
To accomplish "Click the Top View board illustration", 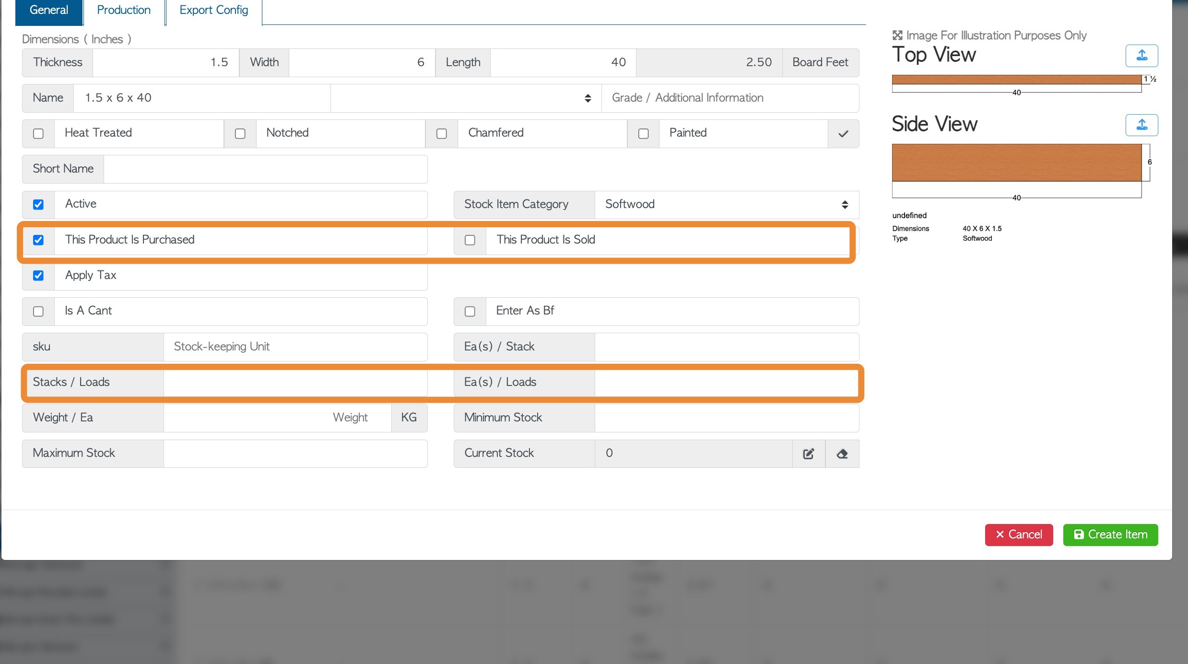I will (1016, 80).
